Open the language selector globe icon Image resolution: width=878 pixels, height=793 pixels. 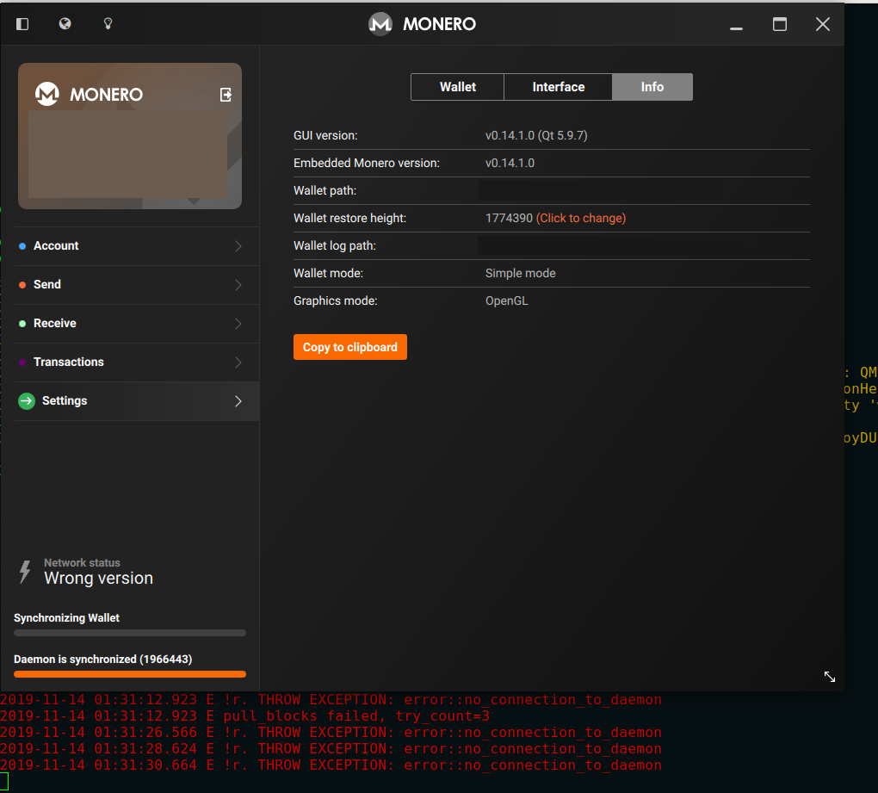point(64,24)
